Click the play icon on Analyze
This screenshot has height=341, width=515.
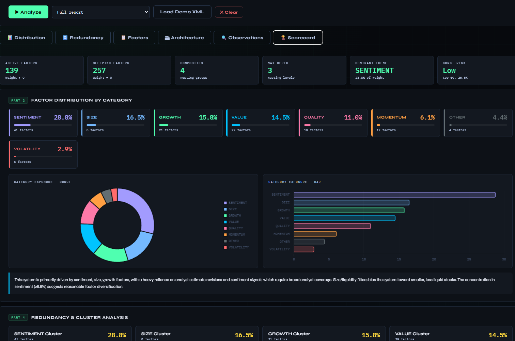(x=17, y=12)
